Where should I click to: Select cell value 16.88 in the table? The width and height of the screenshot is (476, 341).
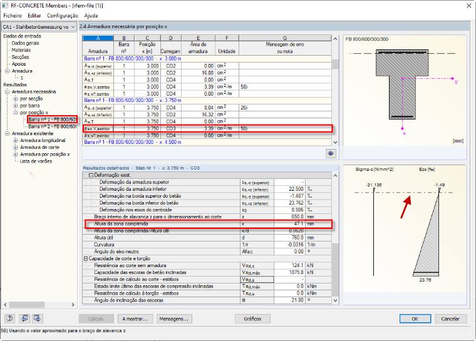(198, 73)
